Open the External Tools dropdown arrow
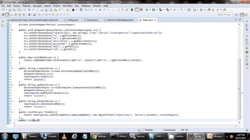The width and height of the screenshot is (250, 140). [x=171, y=10]
